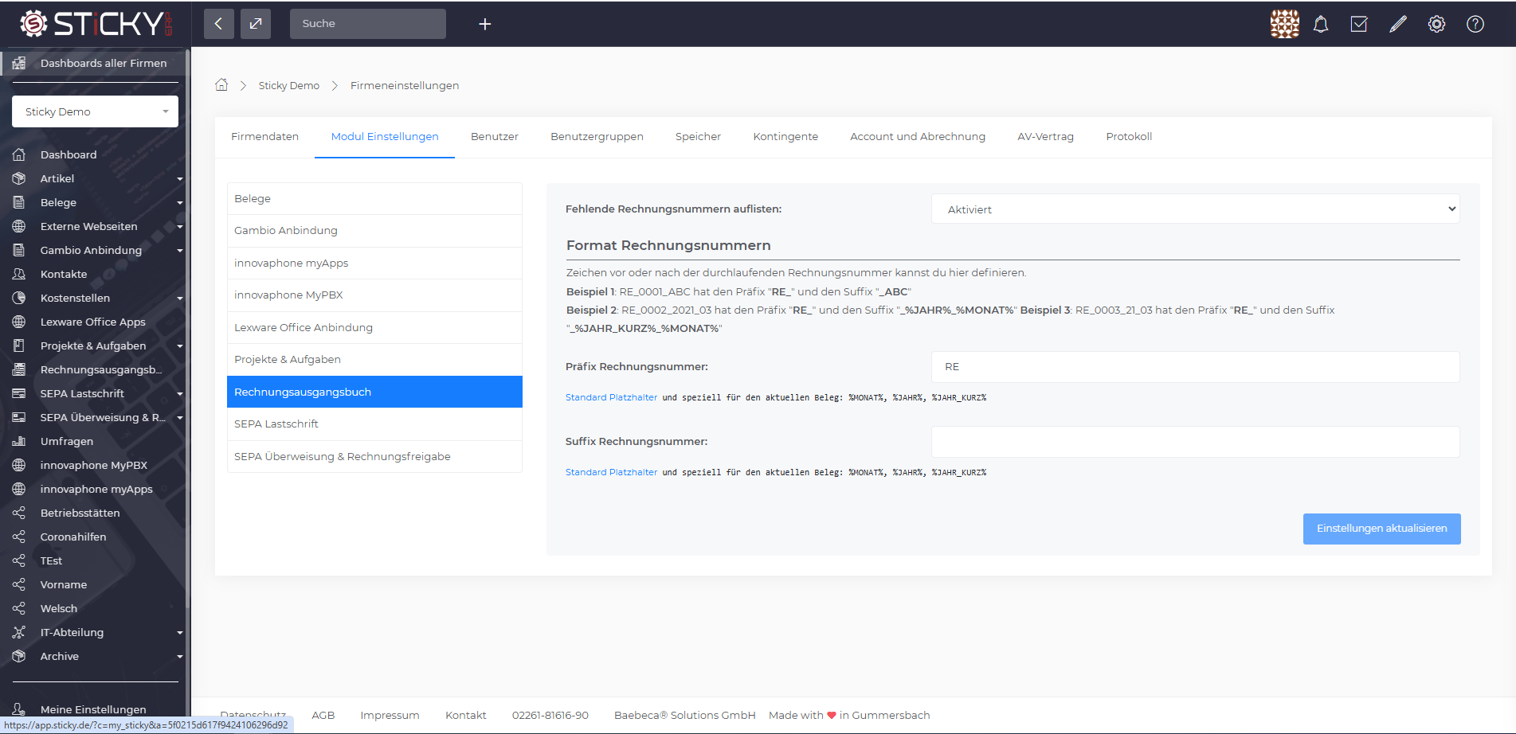
Task: Click the SEPA Lastschrift card icon
Action: coord(19,393)
